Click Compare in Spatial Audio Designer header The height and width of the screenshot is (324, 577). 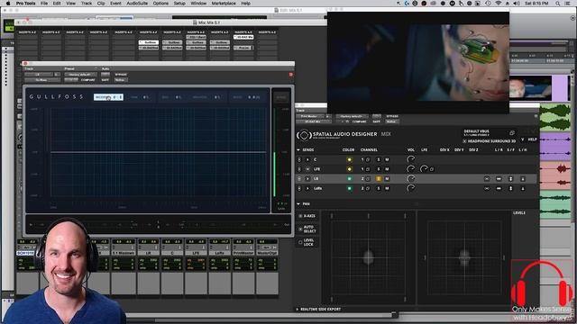(359, 121)
